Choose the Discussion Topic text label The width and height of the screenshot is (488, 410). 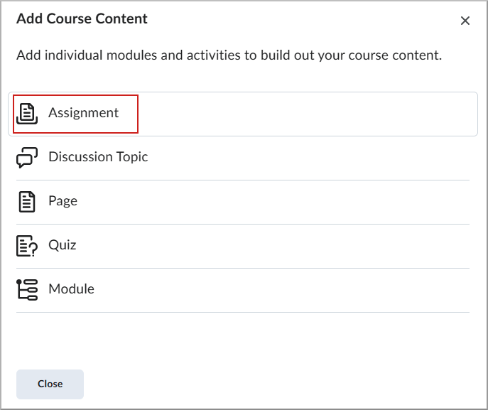click(x=98, y=157)
